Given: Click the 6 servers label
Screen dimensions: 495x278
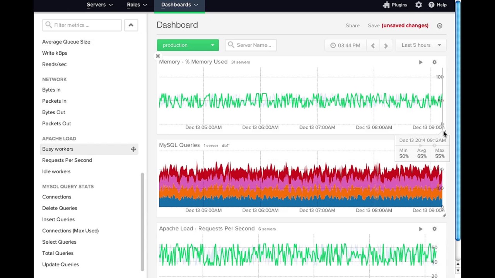Looking at the screenshot, I should pyautogui.click(x=267, y=229).
